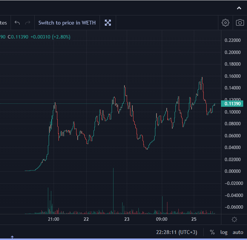
Task: Click the 0.20000 price axis label
Action: point(233,52)
